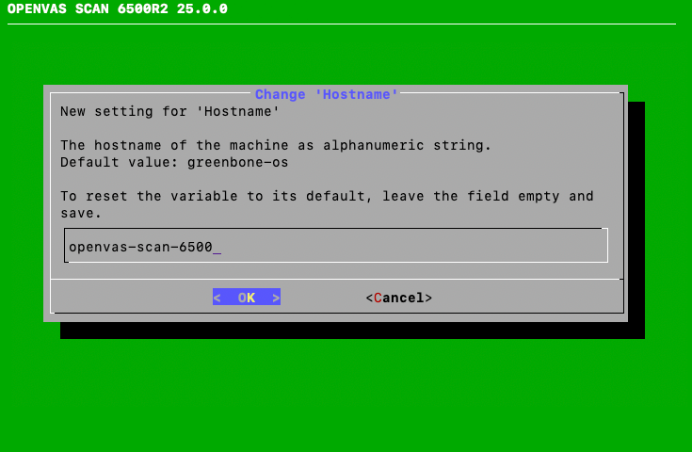This screenshot has width=692, height=452.
Task: Focus the hostname input field
Action: click(x=336, y=247)
